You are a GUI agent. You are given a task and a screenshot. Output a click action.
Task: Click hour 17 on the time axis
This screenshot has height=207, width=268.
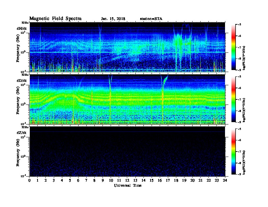point(168,180)
